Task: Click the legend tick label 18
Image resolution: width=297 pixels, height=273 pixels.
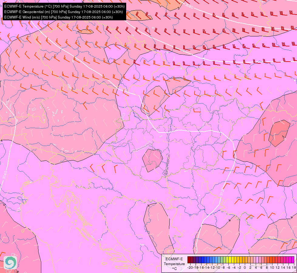Action: (x=294, y=268)
